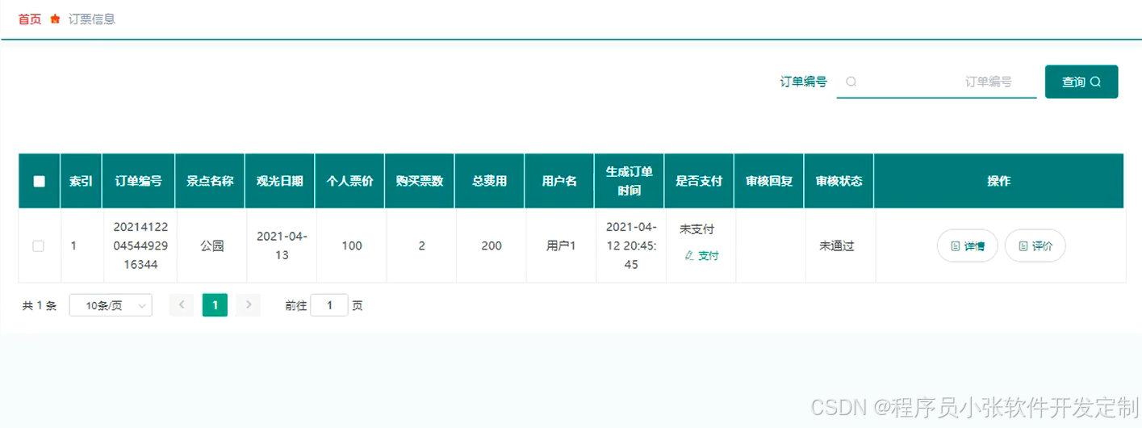Click the 操作 column header

[999, 181]
